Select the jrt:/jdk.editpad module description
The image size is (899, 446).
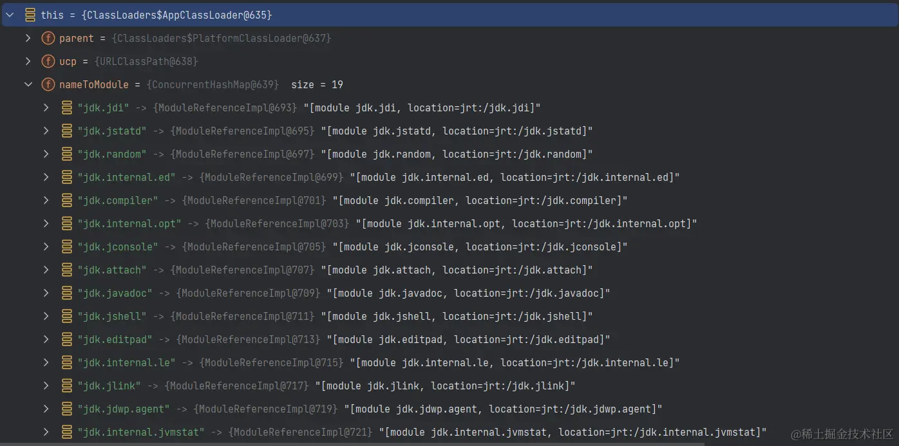click(x=468, y=340)
